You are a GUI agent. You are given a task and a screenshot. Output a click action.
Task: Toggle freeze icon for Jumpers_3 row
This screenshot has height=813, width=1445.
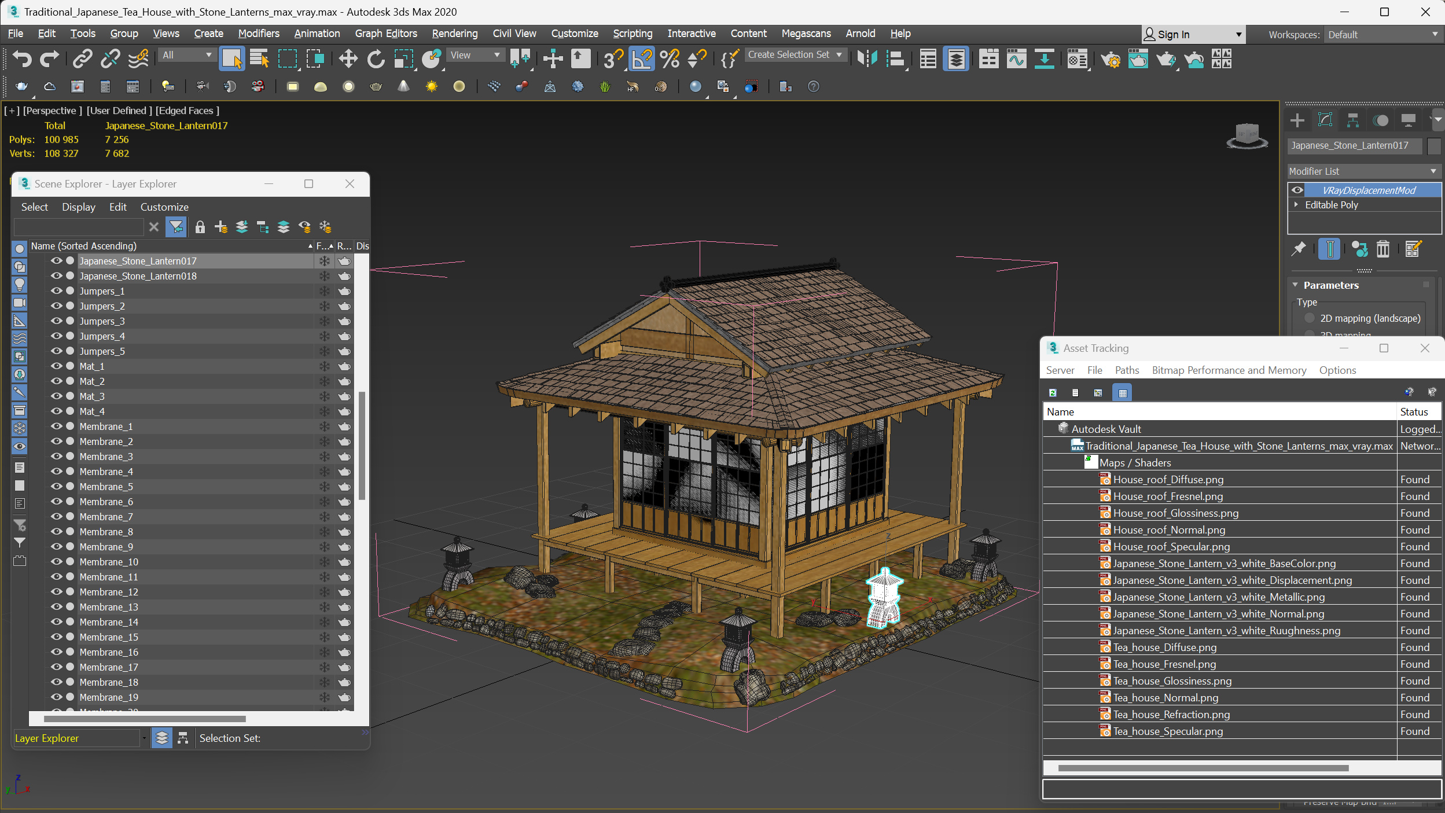coord(324,321)
